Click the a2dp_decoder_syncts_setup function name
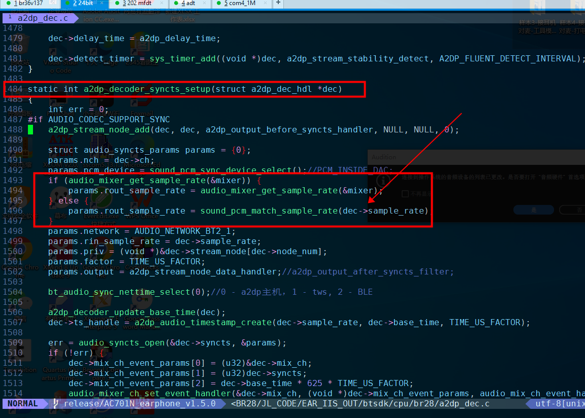 (x=147, y=89)
